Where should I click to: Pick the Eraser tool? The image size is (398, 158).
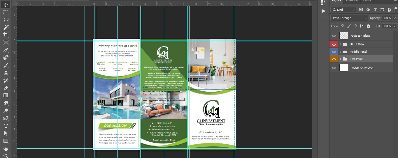6,88
